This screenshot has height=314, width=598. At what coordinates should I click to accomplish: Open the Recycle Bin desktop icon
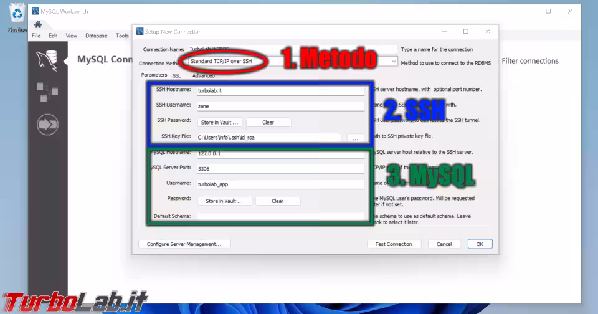(17, 17)
